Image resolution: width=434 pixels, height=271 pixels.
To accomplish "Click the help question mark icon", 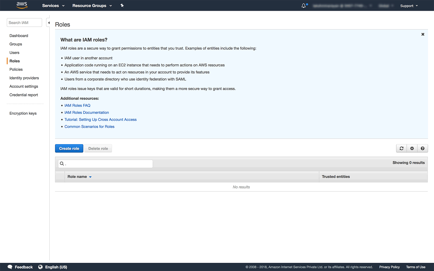I will [x=423, y=149].
